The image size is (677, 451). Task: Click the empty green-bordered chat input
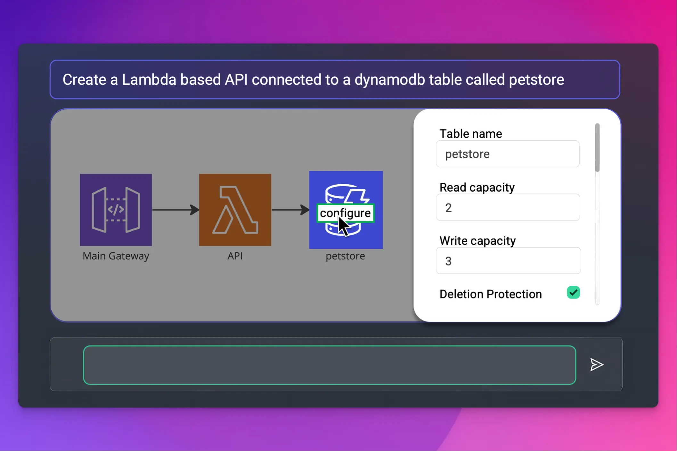tap(329, 365)
